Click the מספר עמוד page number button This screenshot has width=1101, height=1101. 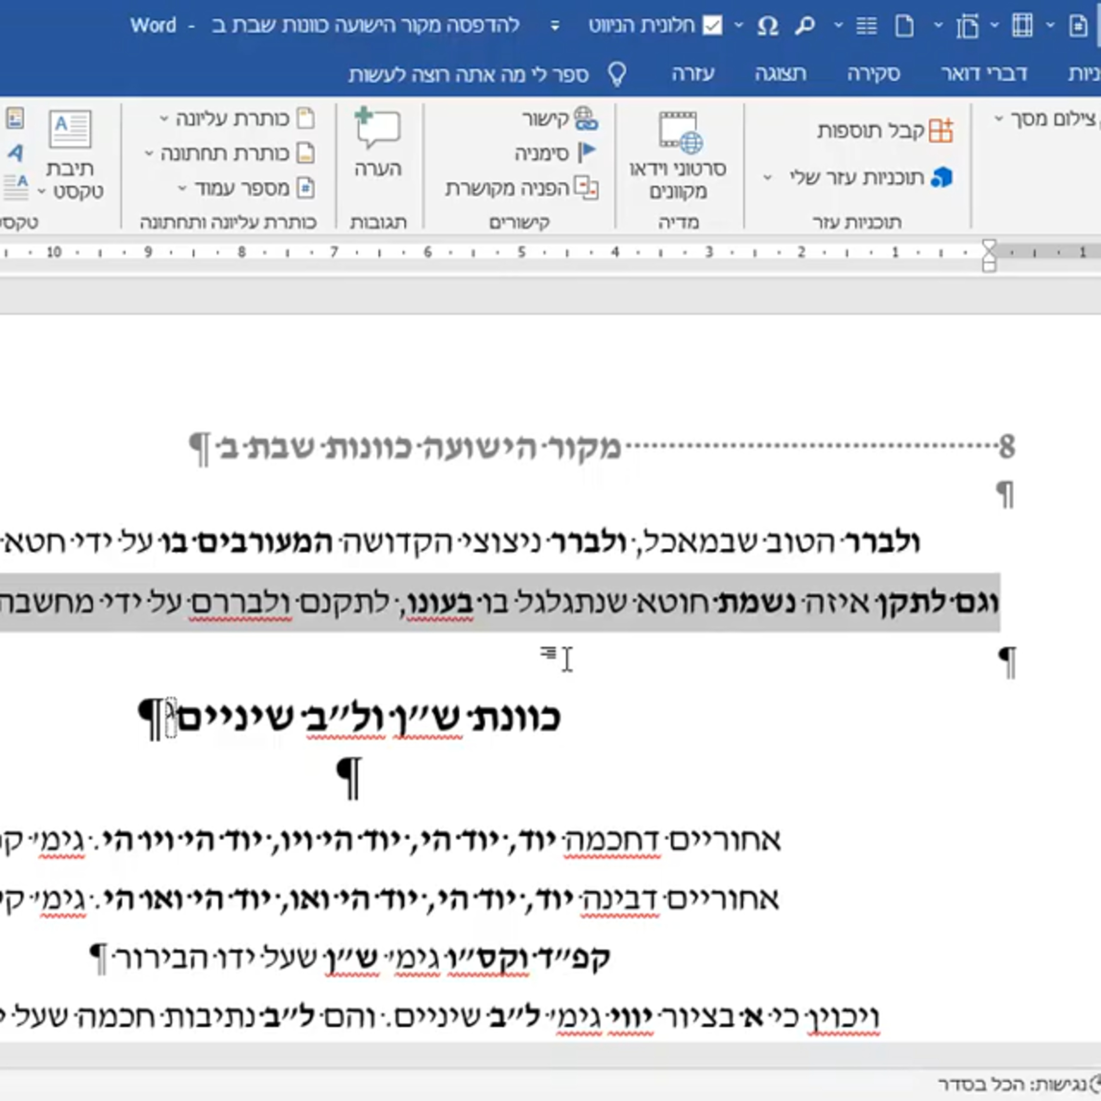coord(241,188)
